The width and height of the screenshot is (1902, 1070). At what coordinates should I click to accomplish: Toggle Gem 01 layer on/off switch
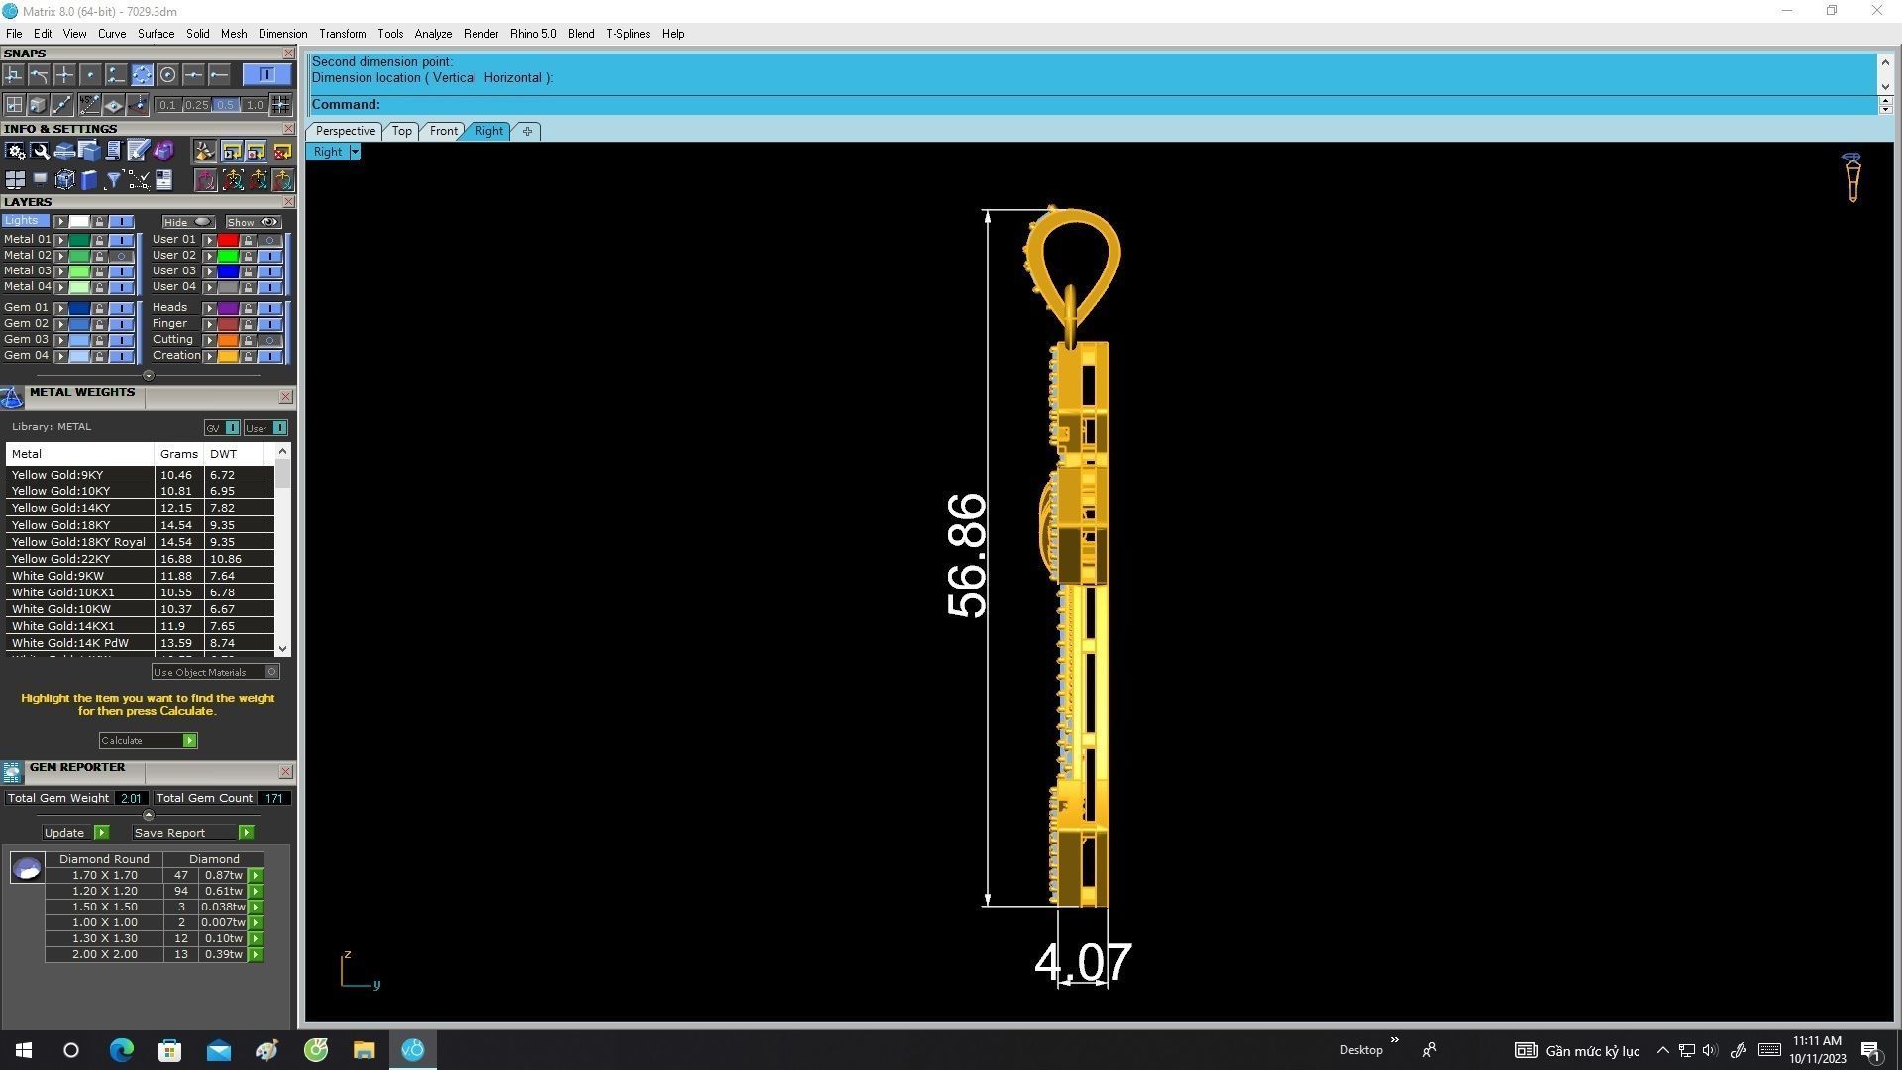tap(121, 307)
